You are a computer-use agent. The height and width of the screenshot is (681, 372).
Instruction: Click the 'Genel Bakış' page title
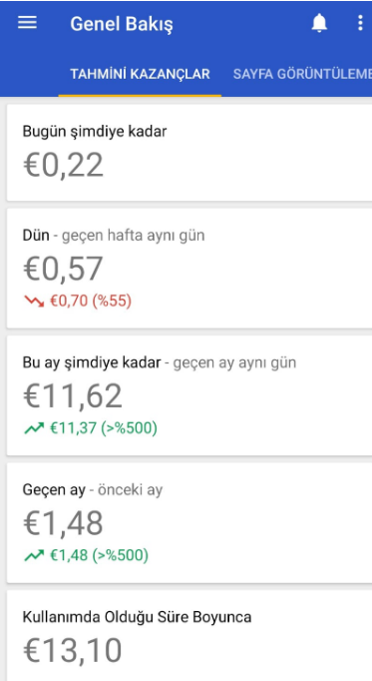(122, 24)
